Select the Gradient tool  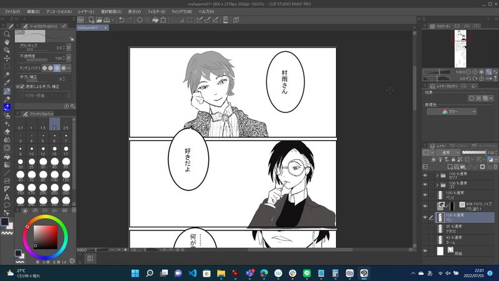click(x=7, y=164)
